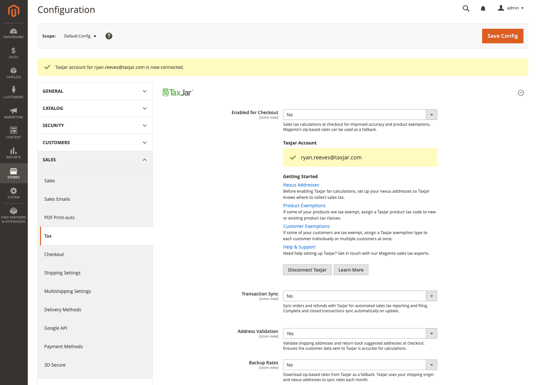Click the TaxJar connected success message
The image size is (538, 385).
pos(283,67)
